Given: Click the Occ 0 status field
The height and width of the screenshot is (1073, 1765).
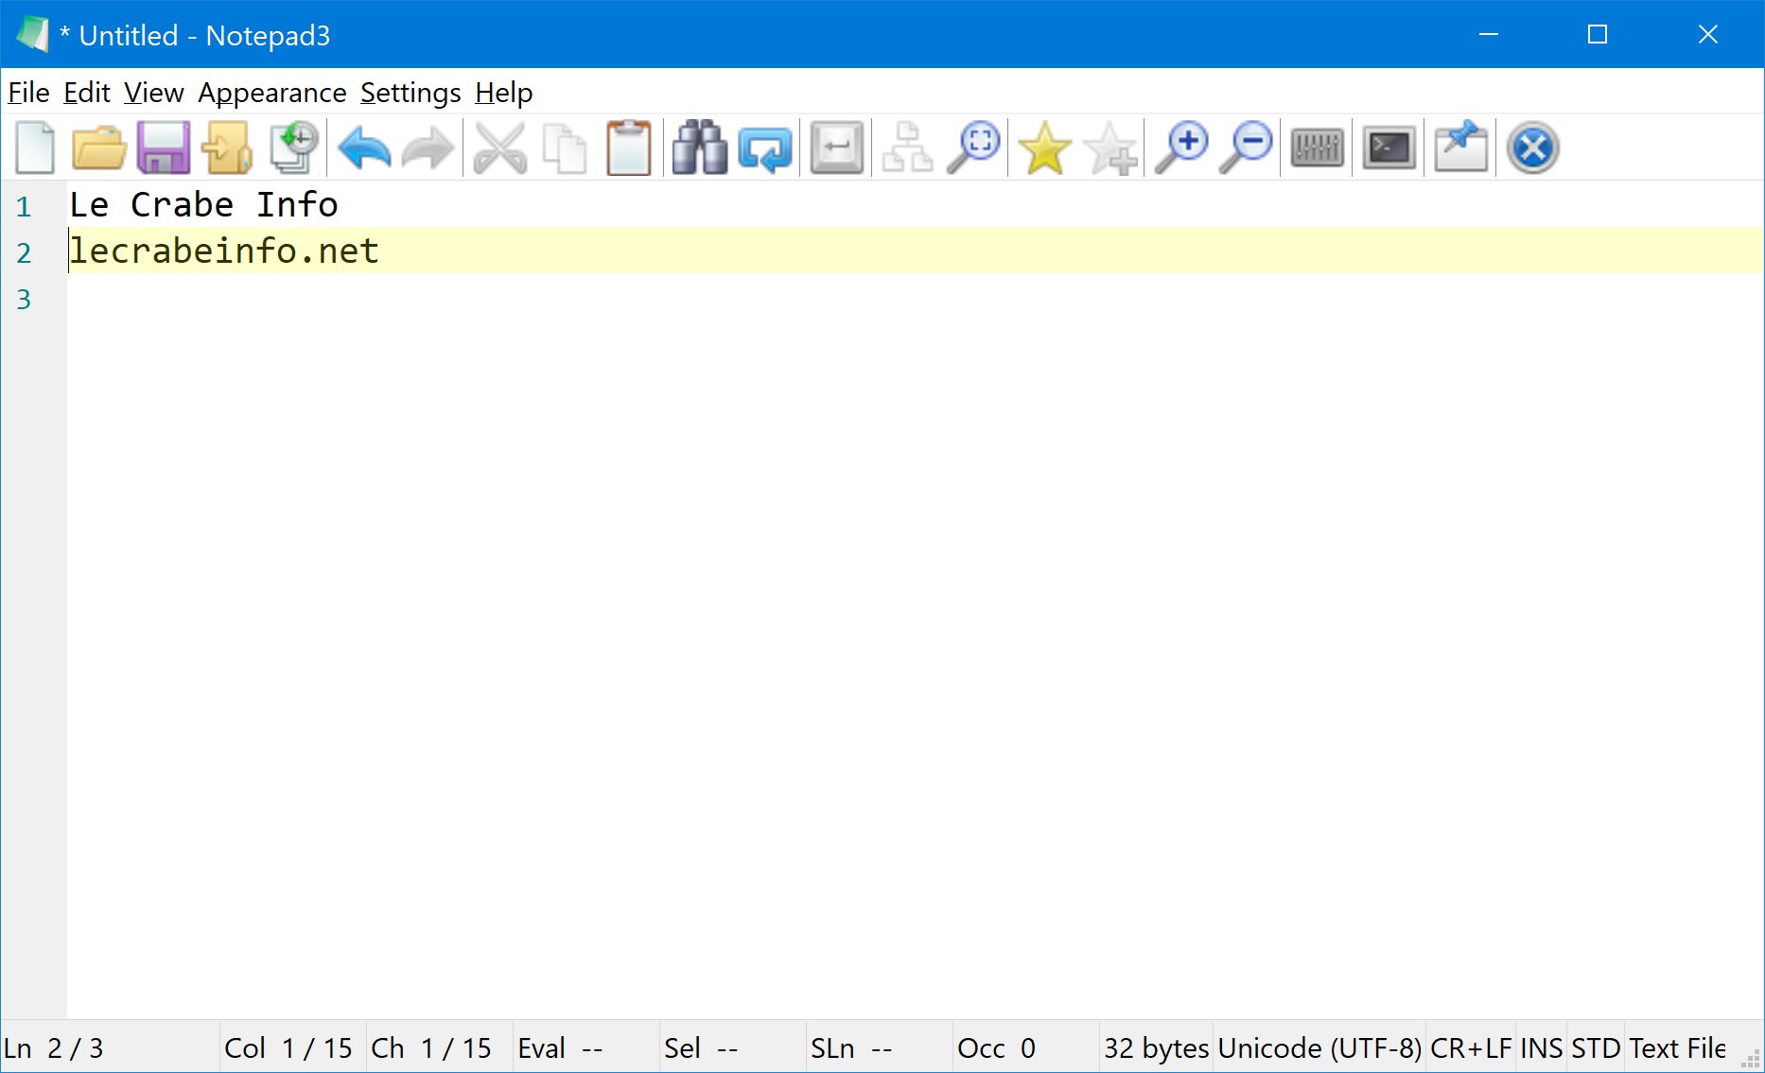Looking at the screenshot, I should click(x=1026, y=1047).
